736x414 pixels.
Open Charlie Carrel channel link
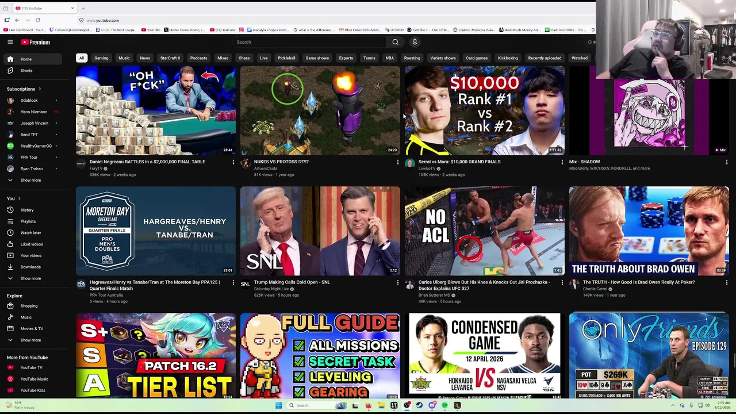(595, 289)
